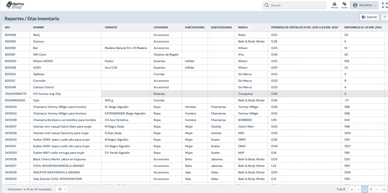Toggle fullscreen with the expand arrows icon

(385, 5)
